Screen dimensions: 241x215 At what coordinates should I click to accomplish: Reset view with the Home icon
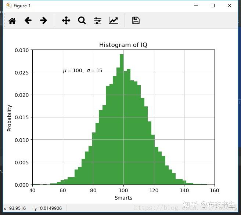(x=12, y=21)
